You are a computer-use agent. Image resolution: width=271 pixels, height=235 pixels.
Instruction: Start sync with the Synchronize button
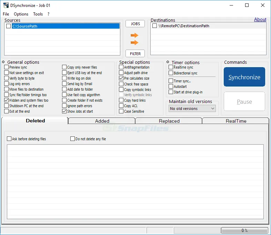pyautogui.click(x=244, y=77)
